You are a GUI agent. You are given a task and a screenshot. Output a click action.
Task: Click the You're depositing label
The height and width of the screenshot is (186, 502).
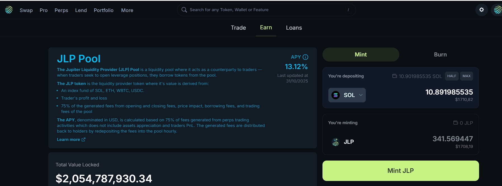[x=346, y=76]
